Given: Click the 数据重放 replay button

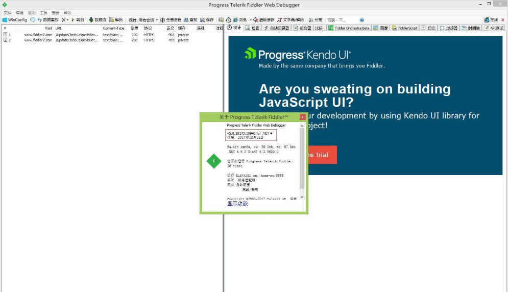Looking at the screenshot, I should point(48,20).
